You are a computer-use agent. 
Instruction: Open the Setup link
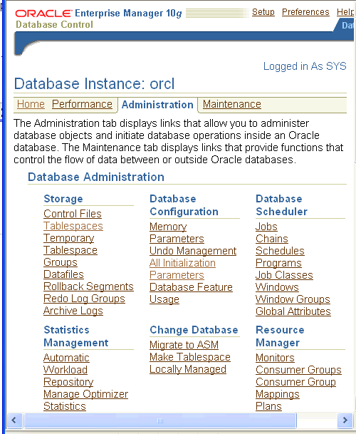[263, 12]
